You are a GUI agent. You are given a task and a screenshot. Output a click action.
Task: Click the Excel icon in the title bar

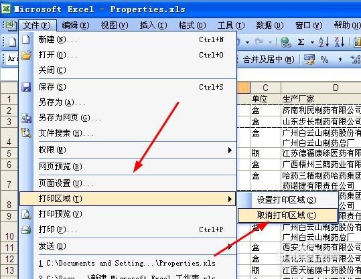point(6,9)
